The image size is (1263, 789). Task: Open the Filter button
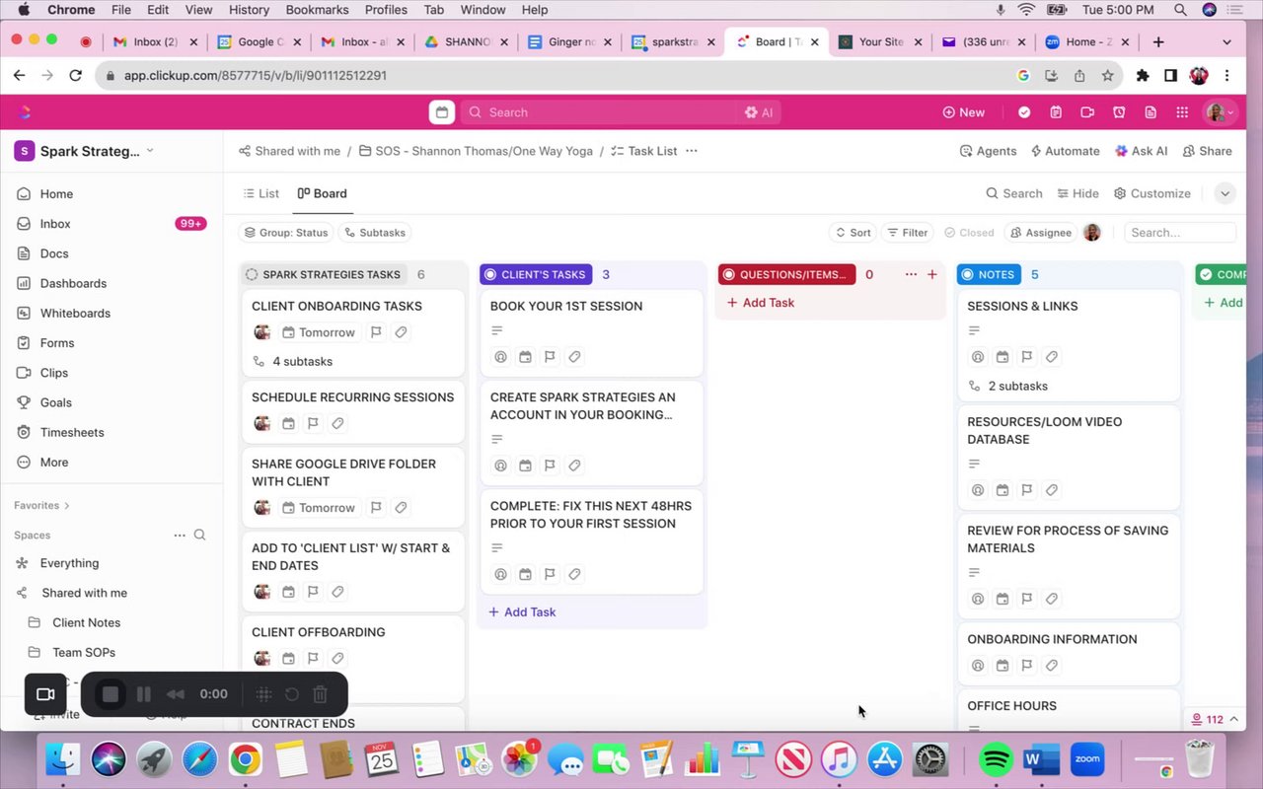coord(908,233)
